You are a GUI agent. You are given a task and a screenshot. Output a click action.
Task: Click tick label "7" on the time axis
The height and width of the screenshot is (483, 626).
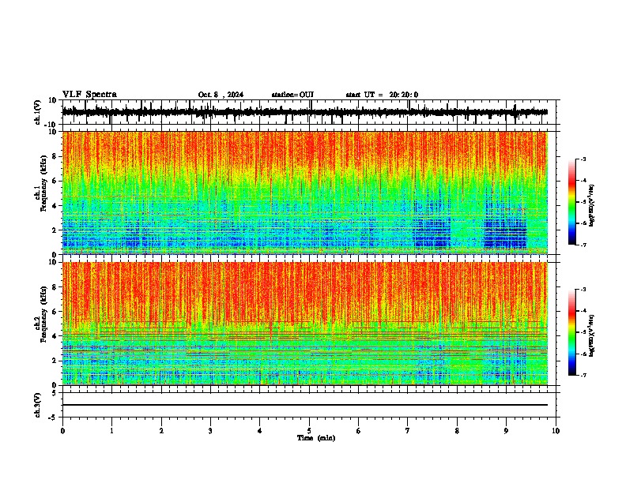tap(408, 431)
